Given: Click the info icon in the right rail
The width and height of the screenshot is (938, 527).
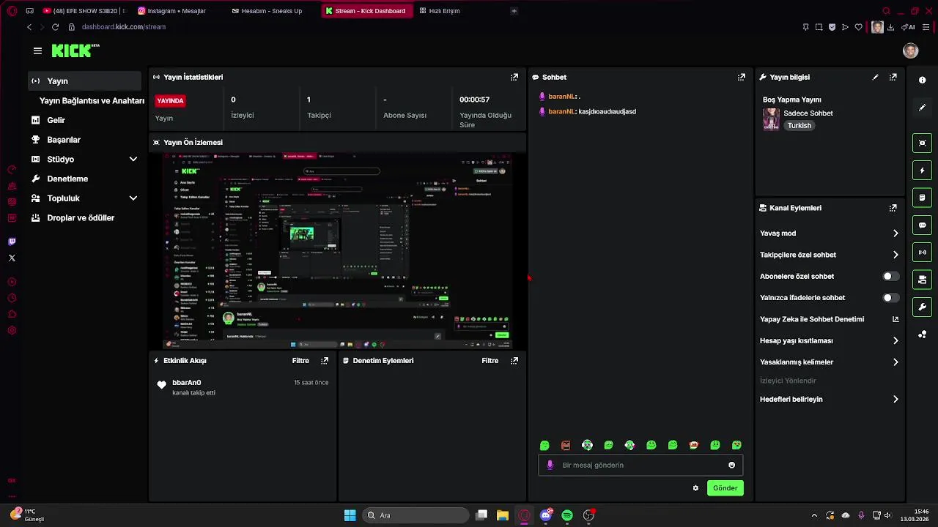Looking at the screenshot, I should click(x=923, y=80).
